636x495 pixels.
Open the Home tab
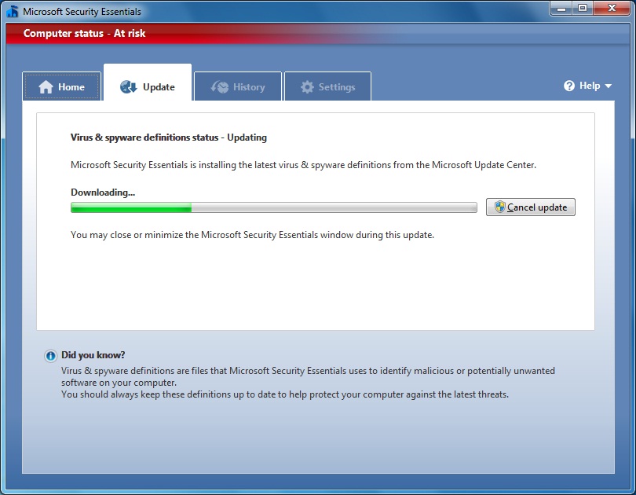pyautogui.click(x=61, y=86)
